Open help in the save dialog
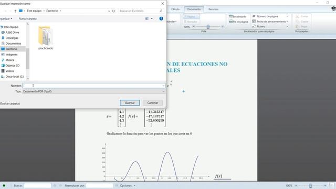The width and height of the screenshot is (336, 189). (x=161, y=19)
